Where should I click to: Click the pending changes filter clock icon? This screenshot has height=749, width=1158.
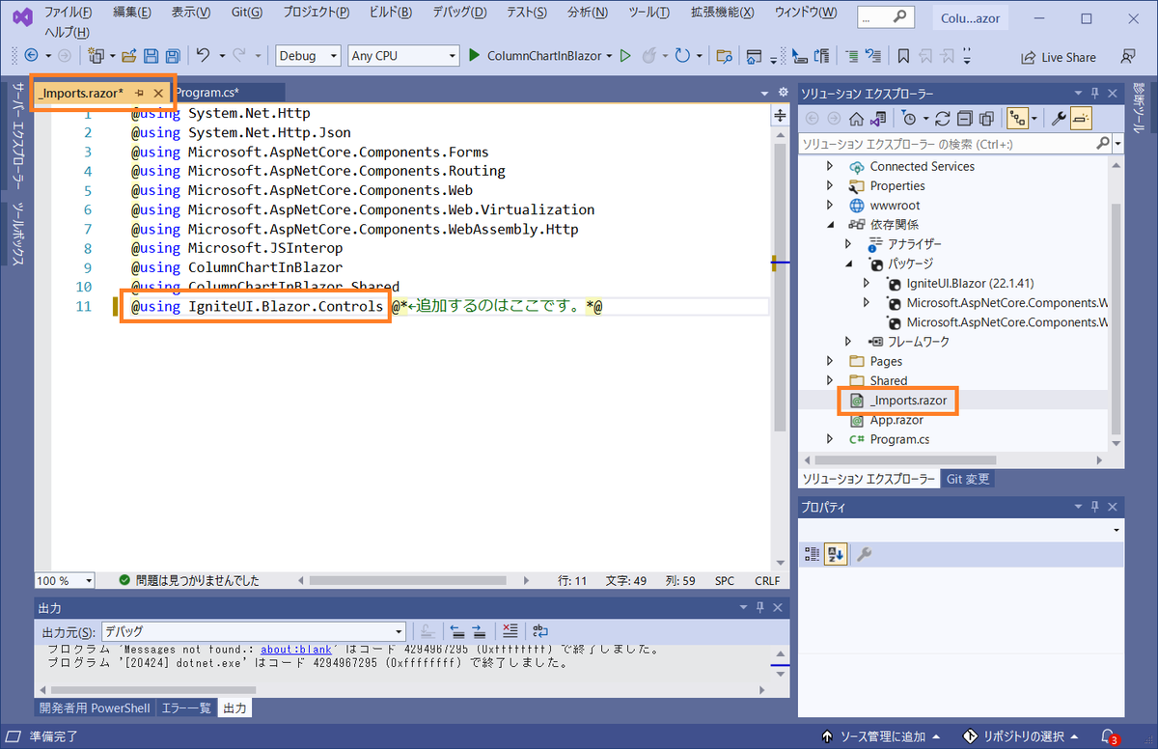pos(909,119)
